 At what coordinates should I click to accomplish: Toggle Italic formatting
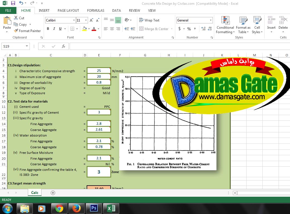[54, 29]
